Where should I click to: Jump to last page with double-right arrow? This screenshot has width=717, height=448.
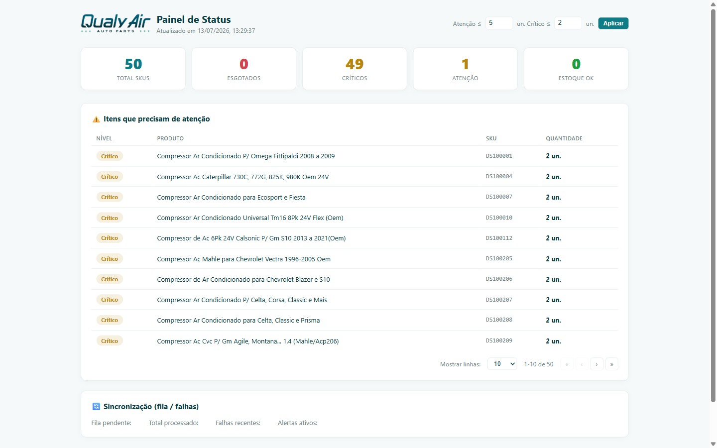coord(611,364)
